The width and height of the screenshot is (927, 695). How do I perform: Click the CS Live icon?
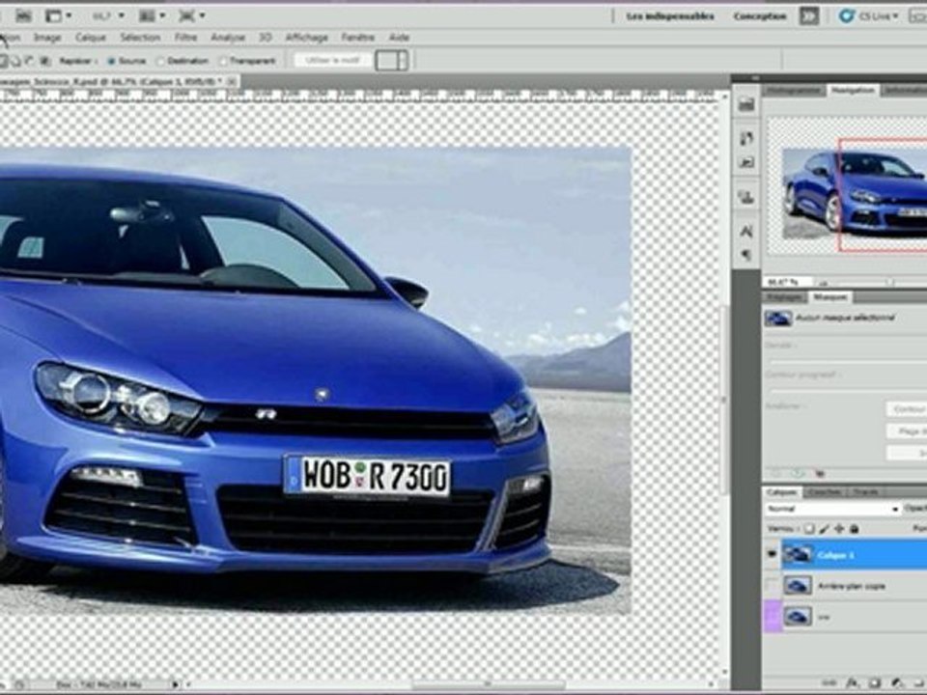[847, 16]
